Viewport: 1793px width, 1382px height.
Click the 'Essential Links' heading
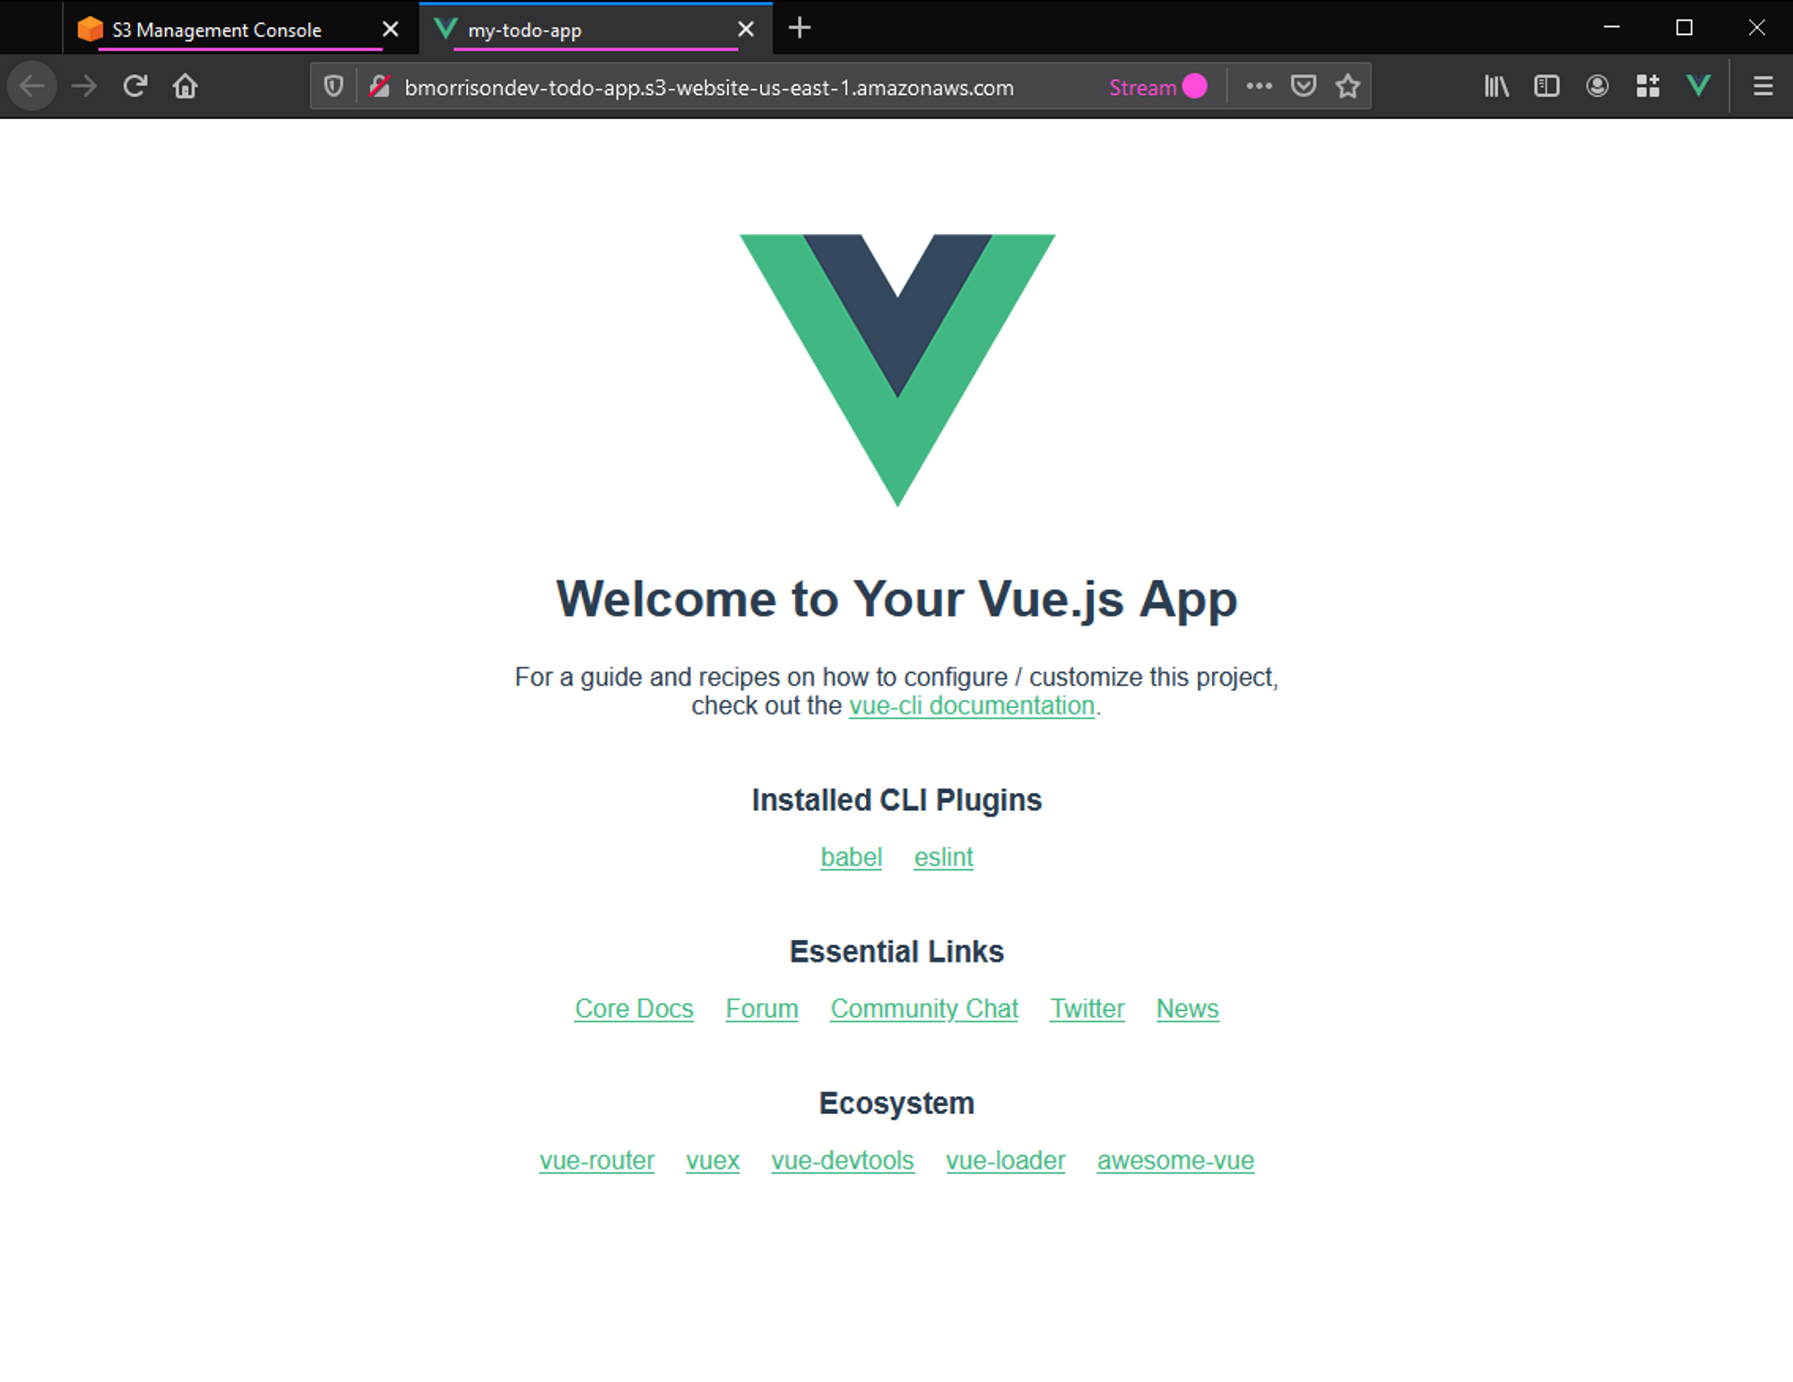pos(896,951)
